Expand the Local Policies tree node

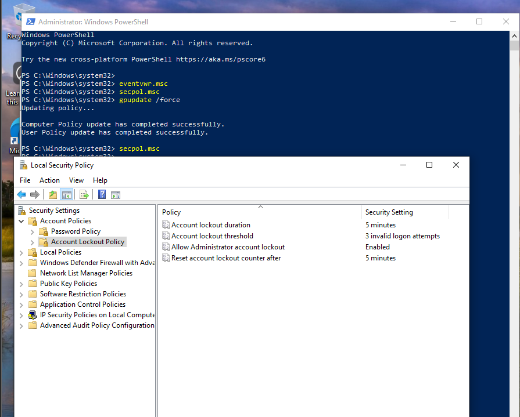[21, 252]
